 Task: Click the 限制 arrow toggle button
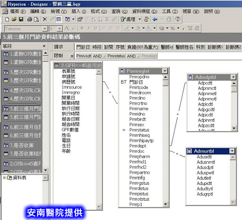(x=71, y=56)
